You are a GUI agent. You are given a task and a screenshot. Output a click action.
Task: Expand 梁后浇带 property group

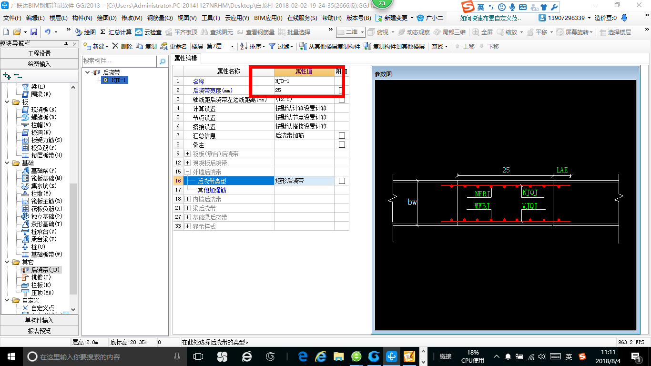click(188, 208)
